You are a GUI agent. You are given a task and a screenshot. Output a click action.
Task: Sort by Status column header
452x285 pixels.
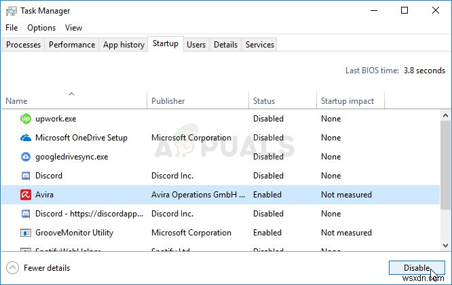pyautogui.click(x=264, y=101)
